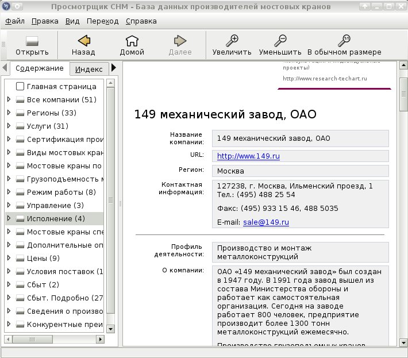Expand the Виды мостовых кранов node
Image resolution: width=408 pixels, height=358 pixels.
tap(9, 152)
